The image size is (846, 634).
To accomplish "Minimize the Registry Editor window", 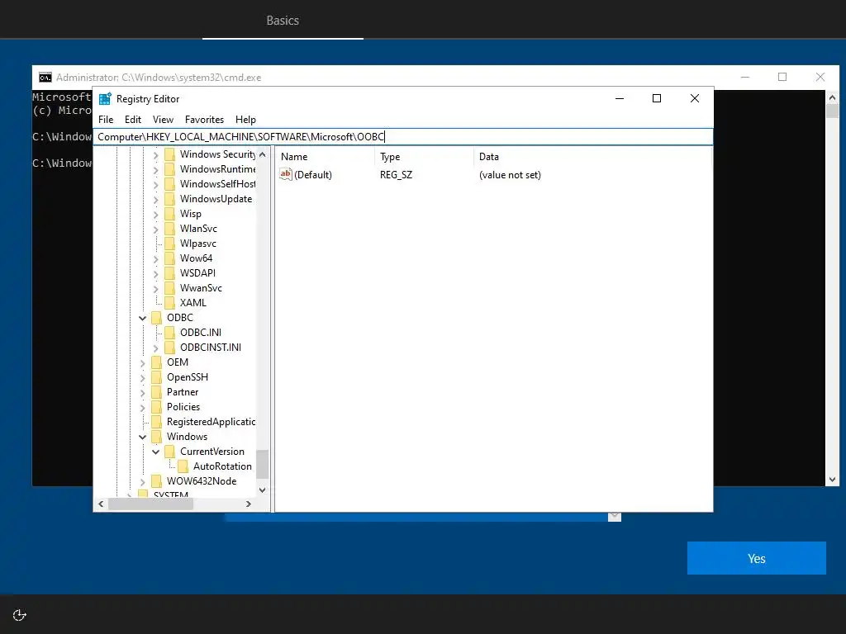I will pyautogui.click(x=620, y=98).
